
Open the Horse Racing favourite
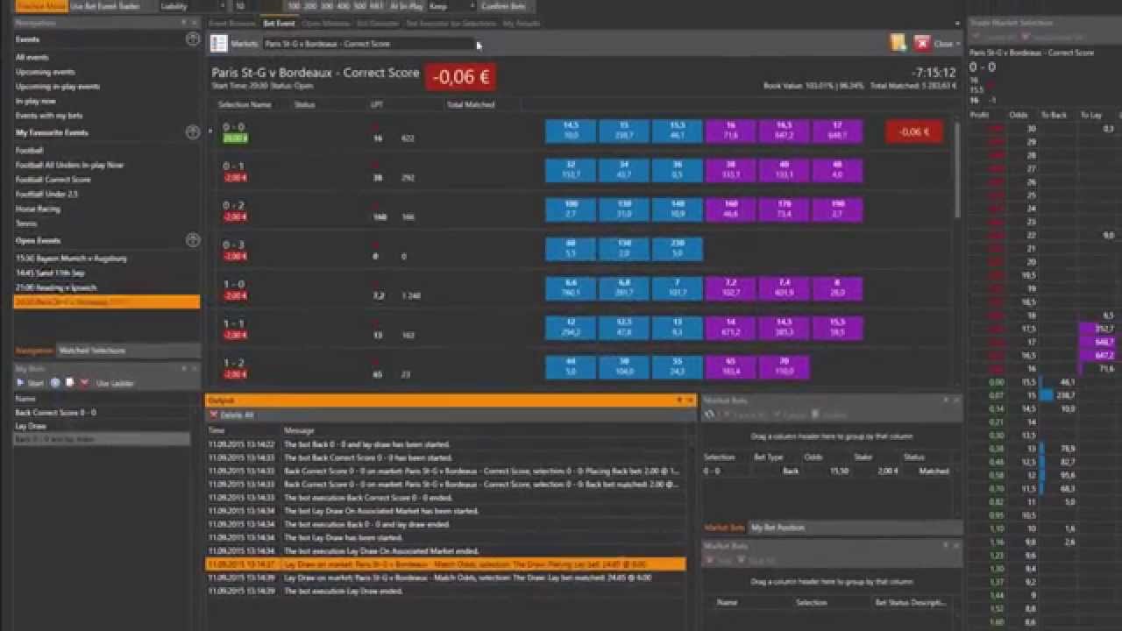[39, 209]
